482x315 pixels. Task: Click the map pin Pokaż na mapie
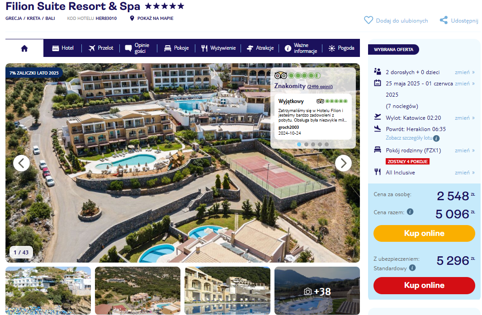(132, 19)
